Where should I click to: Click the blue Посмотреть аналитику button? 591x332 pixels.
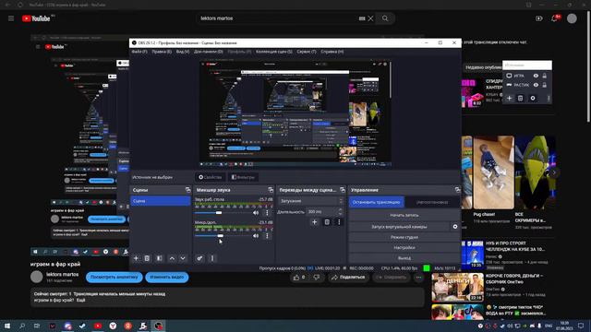(x=115, y=277)
